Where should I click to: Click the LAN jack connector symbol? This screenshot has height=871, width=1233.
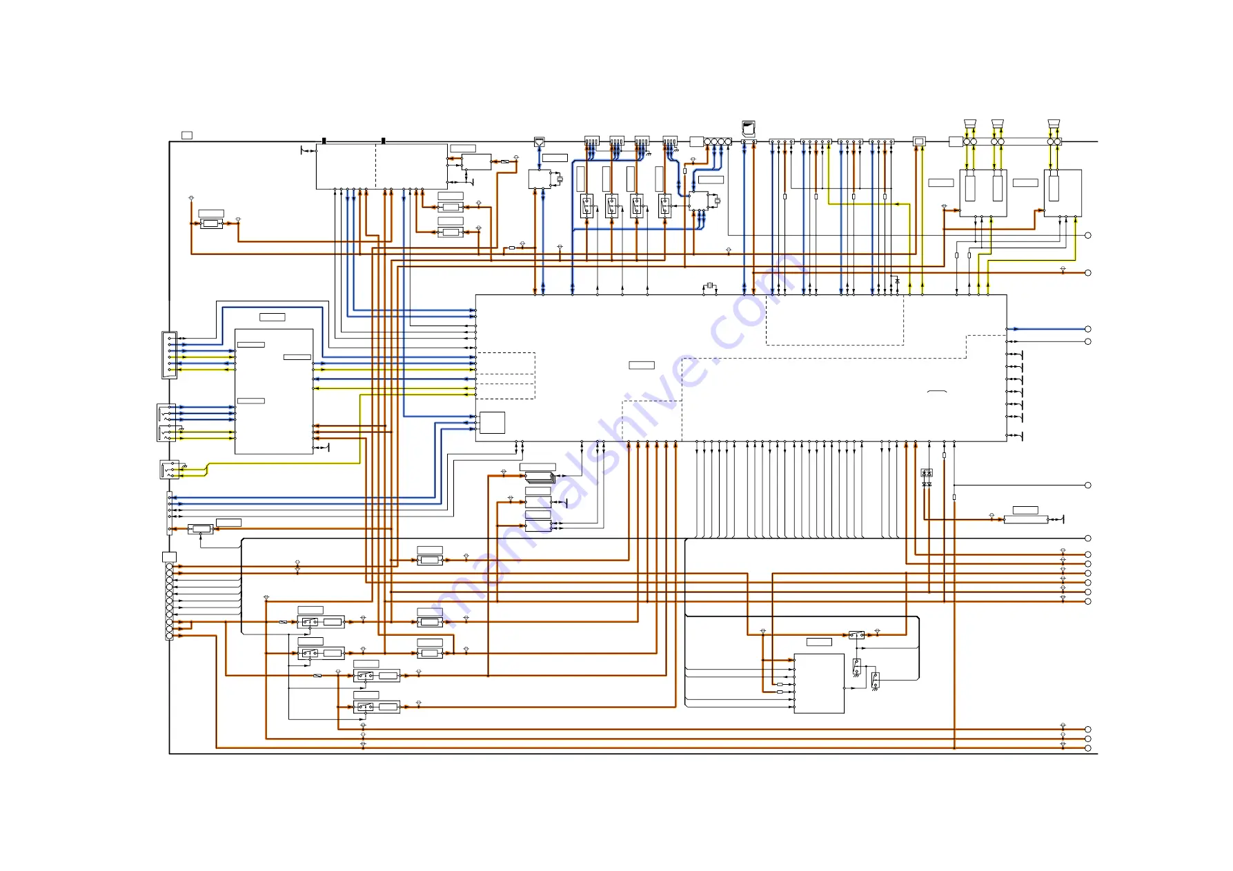(540, 141)
